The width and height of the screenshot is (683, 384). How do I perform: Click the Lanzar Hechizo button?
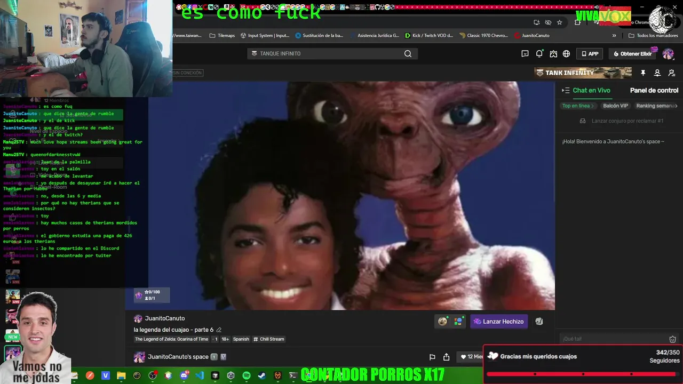click(x=498, y=322)
